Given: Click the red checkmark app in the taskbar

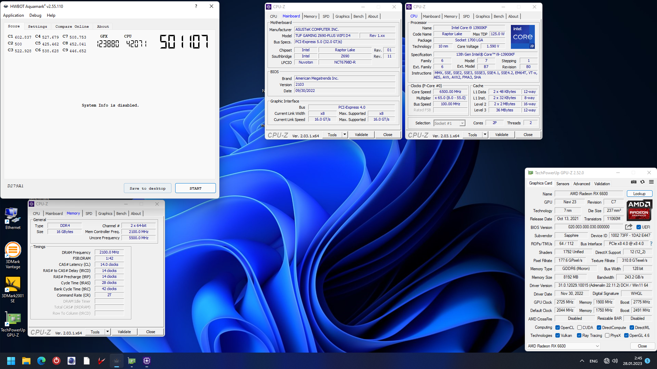Looking at the screenshot, I should coord(102,361).
